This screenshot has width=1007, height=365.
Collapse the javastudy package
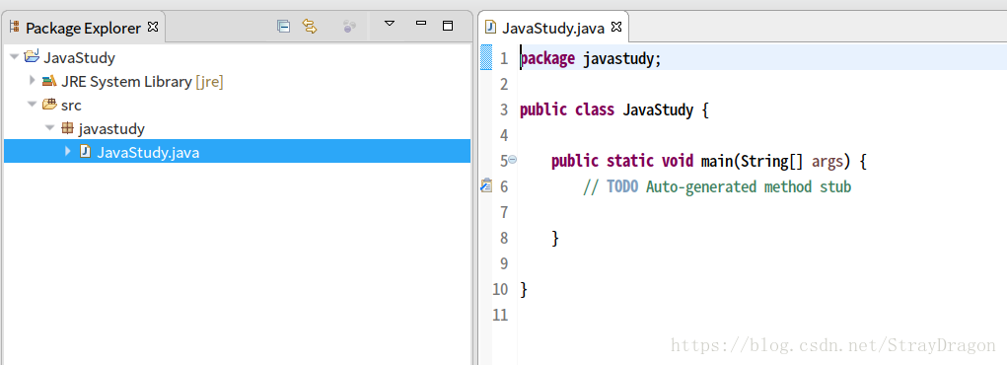(x=49, y=128)
